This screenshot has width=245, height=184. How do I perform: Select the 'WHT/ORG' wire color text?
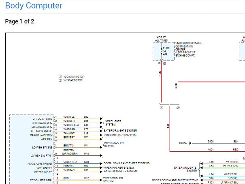click(x=232, y=162)
